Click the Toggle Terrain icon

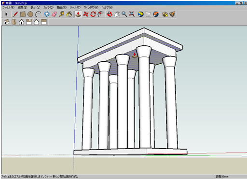(148, 14)
